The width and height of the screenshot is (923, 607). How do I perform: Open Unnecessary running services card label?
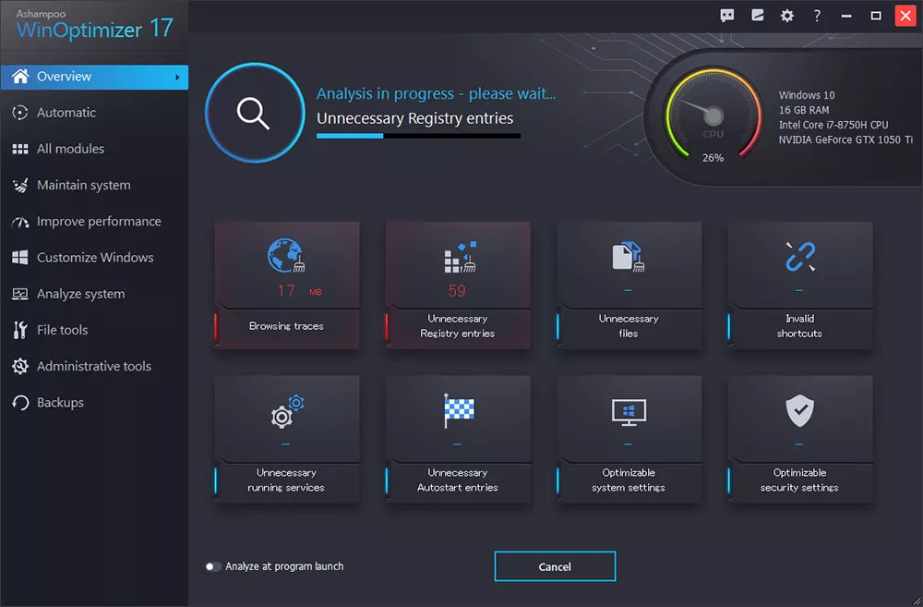[x=286, y=480]
